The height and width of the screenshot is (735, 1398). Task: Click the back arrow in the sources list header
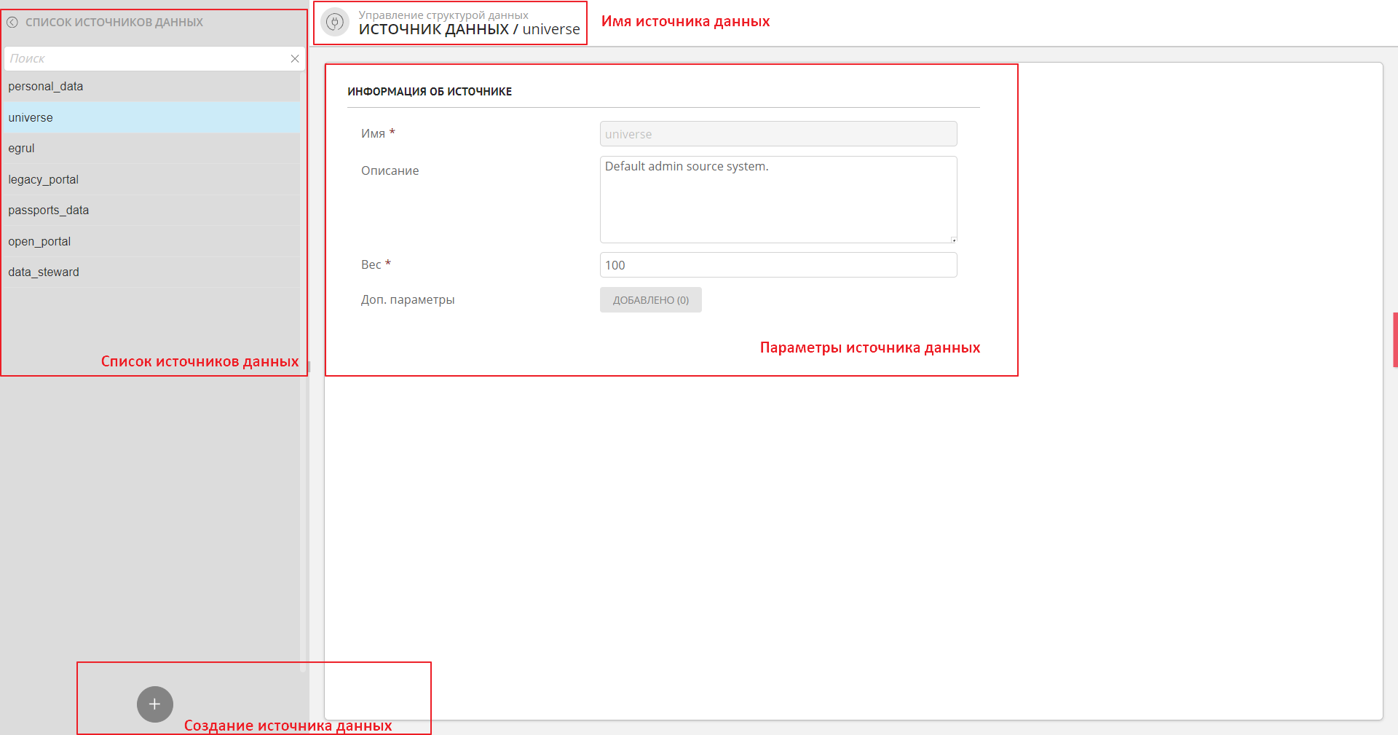[x=12, y=23]
